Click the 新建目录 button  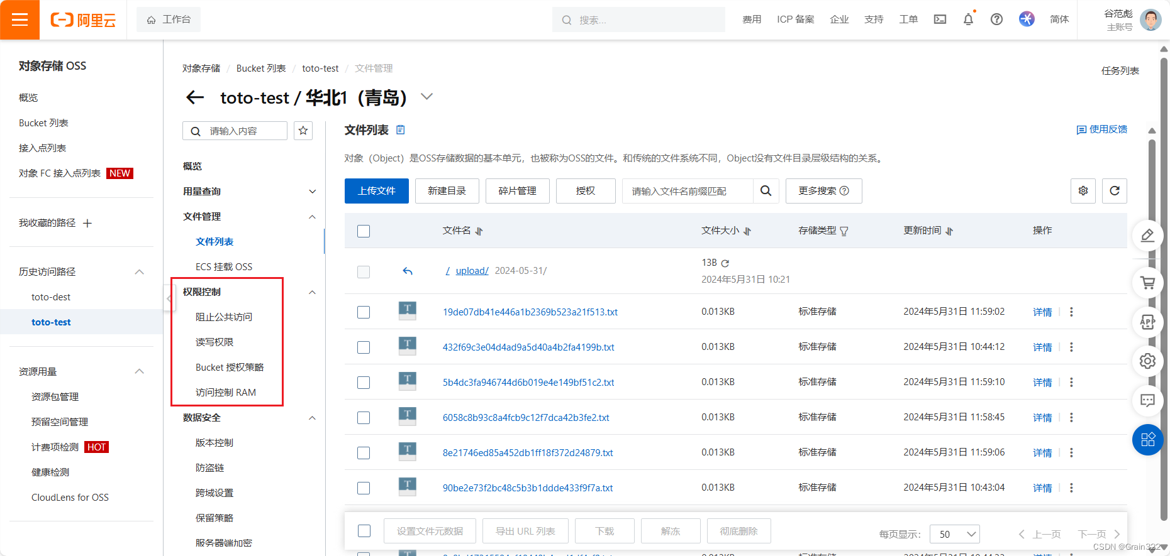[447, 191]
